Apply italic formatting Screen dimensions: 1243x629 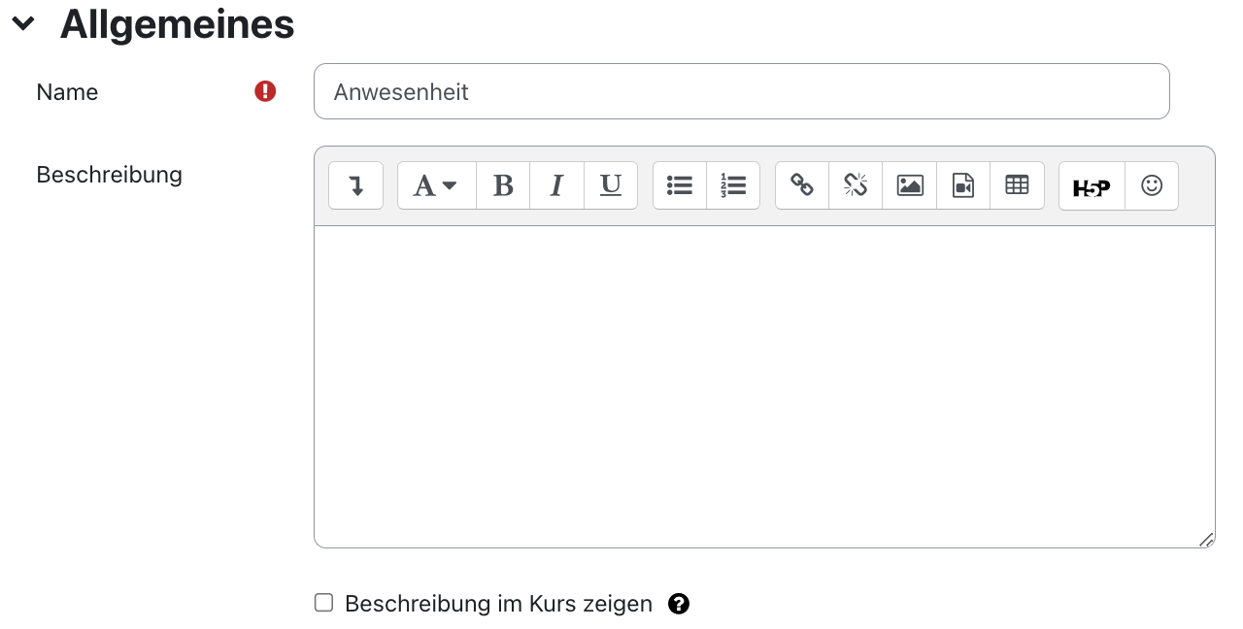555,185
